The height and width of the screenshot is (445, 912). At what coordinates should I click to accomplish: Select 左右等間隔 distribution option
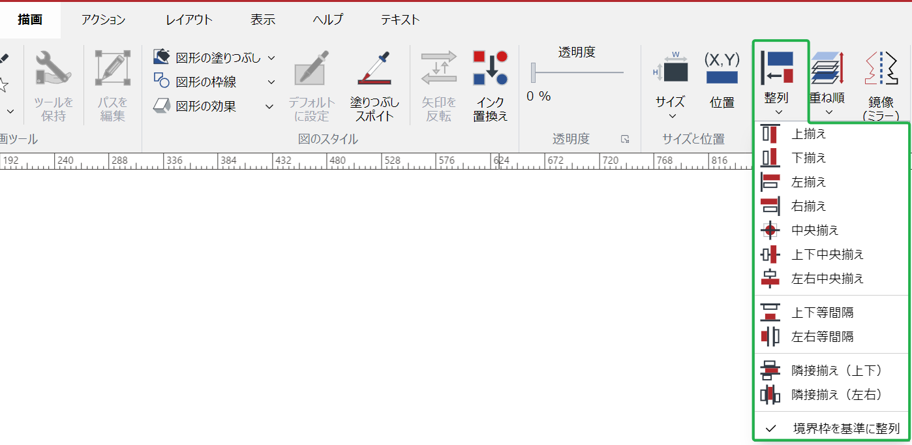click(831, 337)
